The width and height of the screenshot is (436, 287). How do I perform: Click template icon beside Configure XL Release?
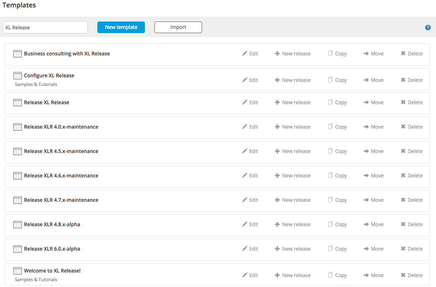point(17,76)
